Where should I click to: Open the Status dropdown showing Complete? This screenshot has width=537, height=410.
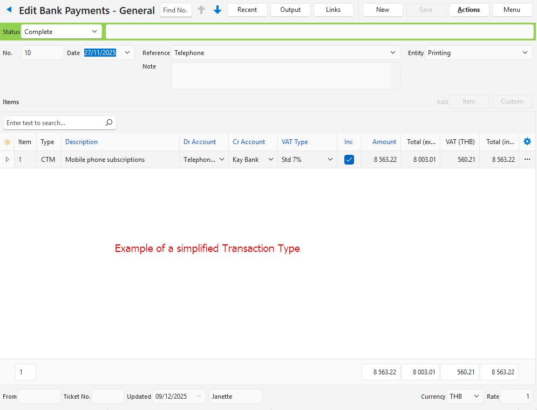pyautogui.click(x=95, y=32)
